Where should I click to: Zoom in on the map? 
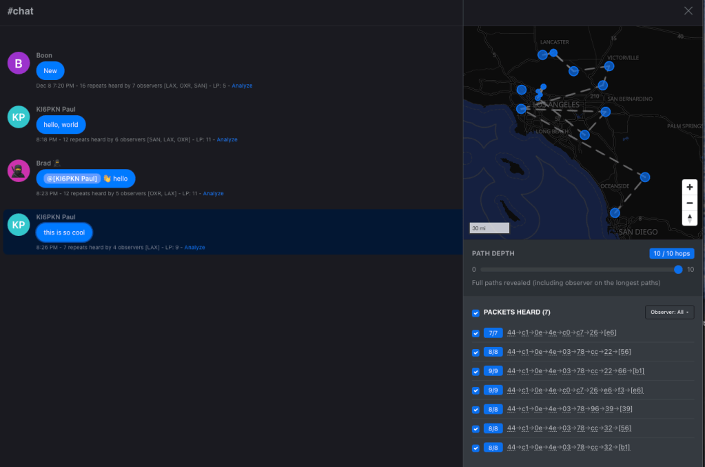tap(689, 187)
